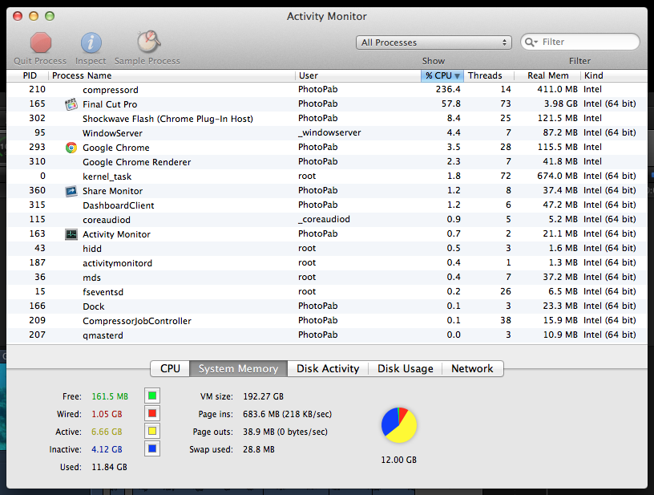Select the Share Monitor app icon
Screen dimensions: 654x495
[x=71, y=191]
